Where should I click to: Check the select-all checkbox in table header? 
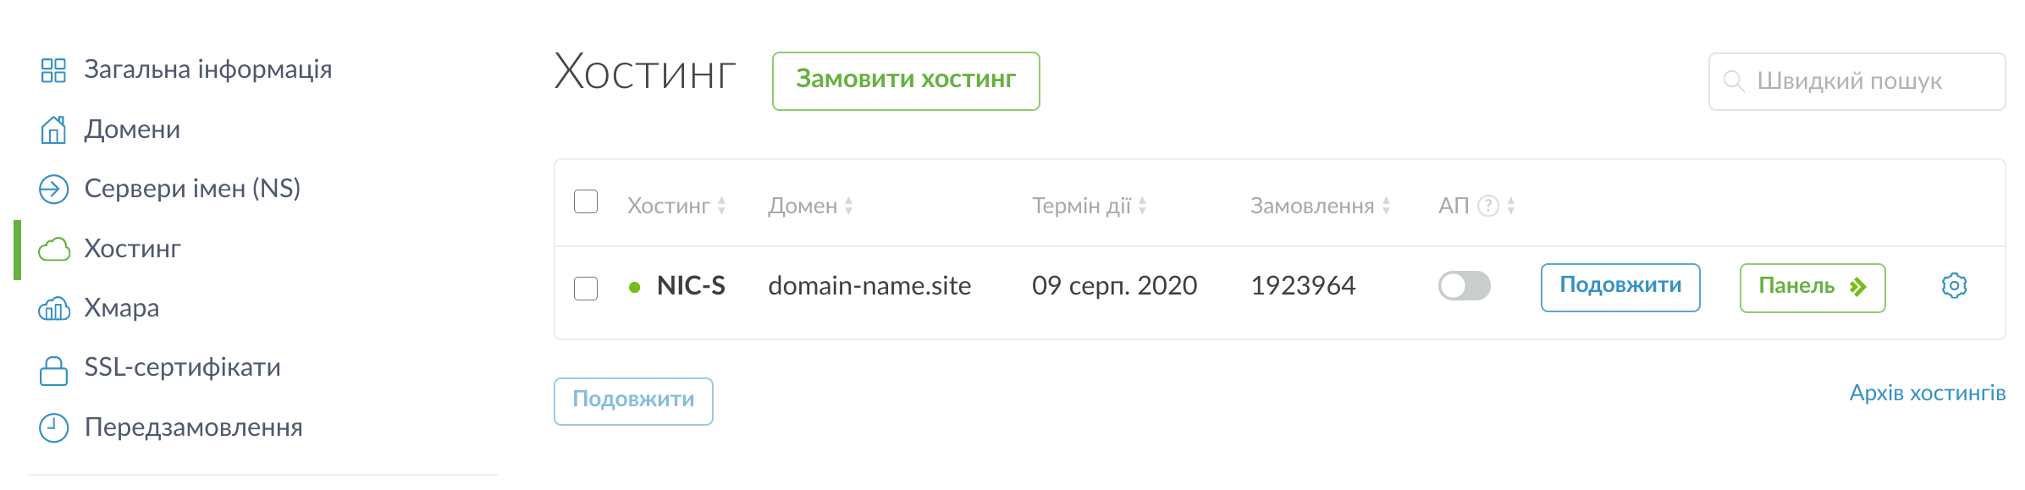[x=586, y=202]
